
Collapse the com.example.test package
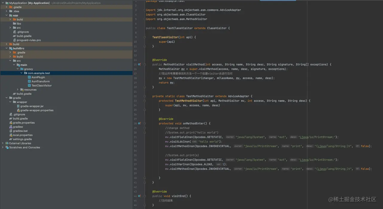[x=22, y=73]
